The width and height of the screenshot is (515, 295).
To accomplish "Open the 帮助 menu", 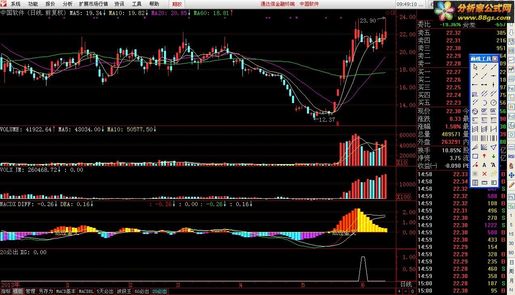I will click(x=154, y=4).
